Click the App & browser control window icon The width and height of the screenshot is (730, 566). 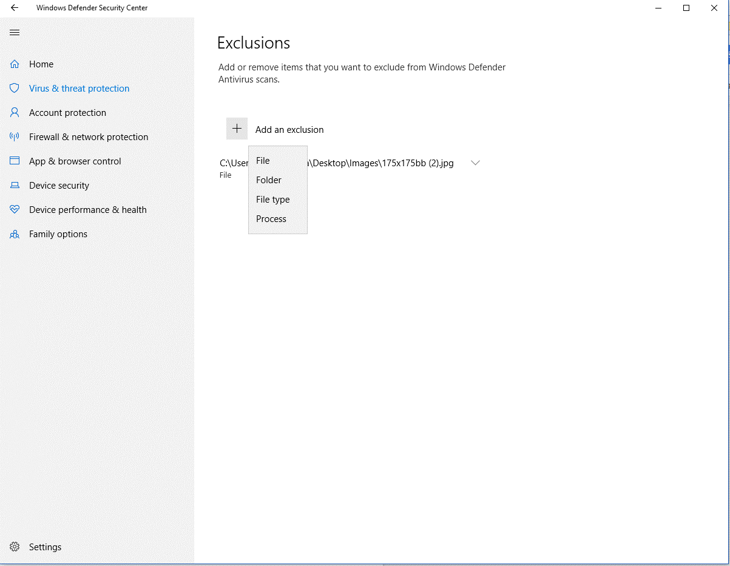coord(15,161)
